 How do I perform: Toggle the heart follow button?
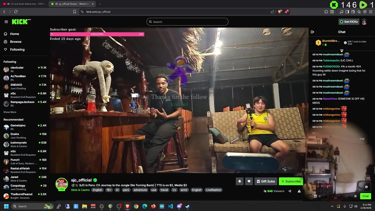[249, 181]
